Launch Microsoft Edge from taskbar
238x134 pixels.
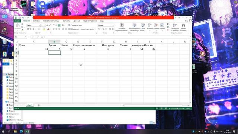click(21, 131)
